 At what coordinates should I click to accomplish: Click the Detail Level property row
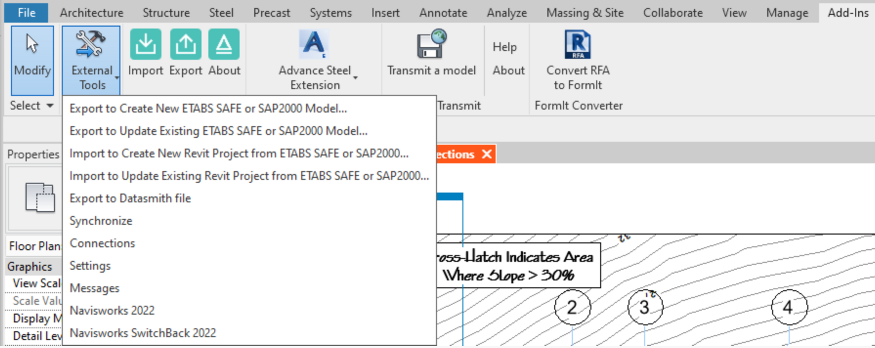(x=34, y=336)
